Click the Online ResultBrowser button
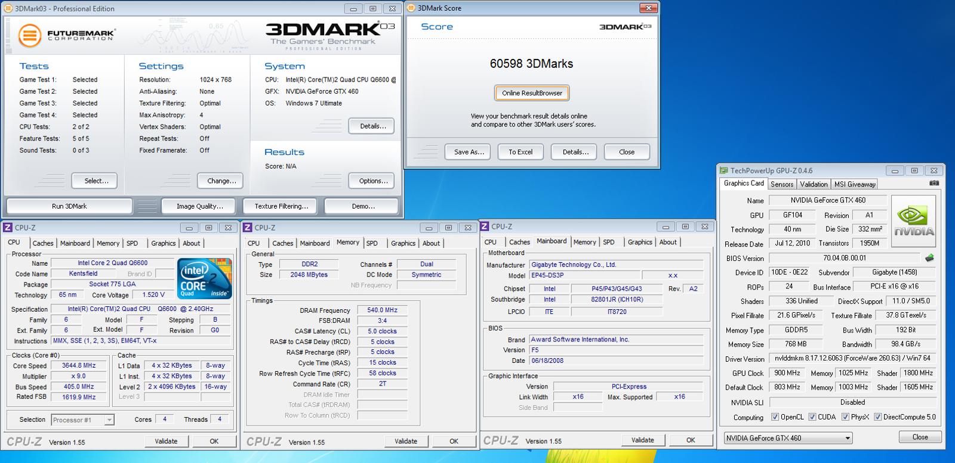Image resolution: width=955 pixels, height=463 pixels. [532, 93]
